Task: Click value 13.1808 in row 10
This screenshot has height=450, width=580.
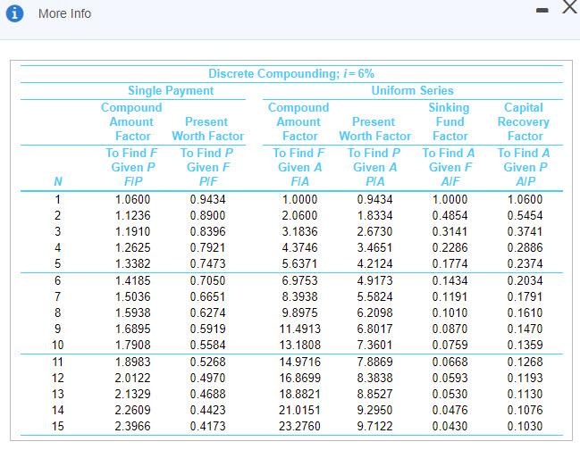Action: point(300,345)
